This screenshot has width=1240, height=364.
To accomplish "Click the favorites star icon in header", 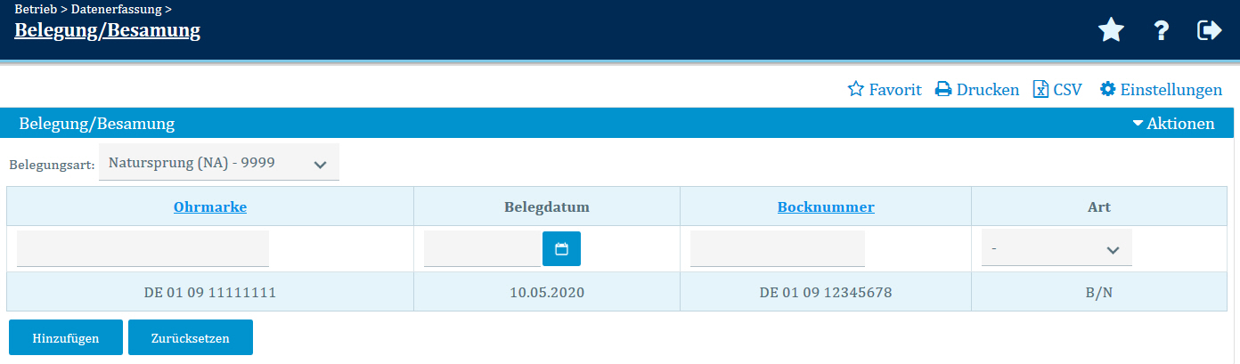I will click(x=1111, y=31).
